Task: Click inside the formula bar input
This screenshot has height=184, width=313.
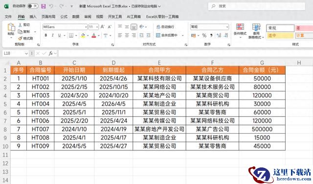Action: pyautogui.click(x=186, y=53)
